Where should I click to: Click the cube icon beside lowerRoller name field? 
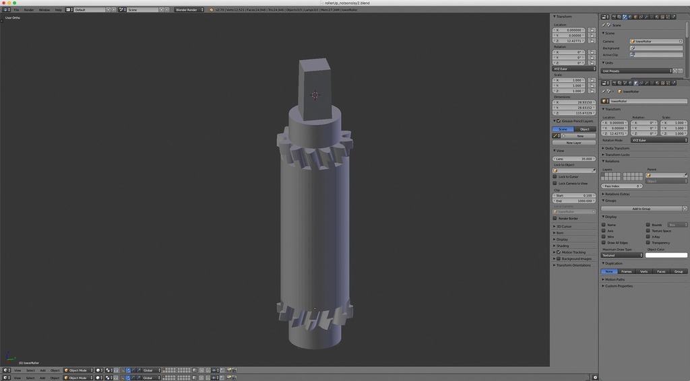tap(605, 101)
